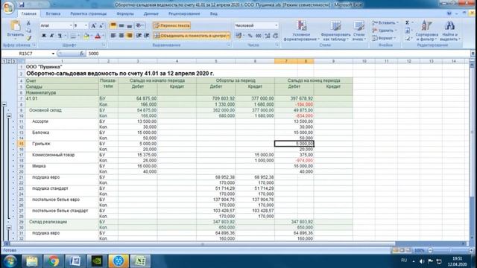Toggle align text left
The width and height of the screenshot is (477, 268).
(113, 36)
